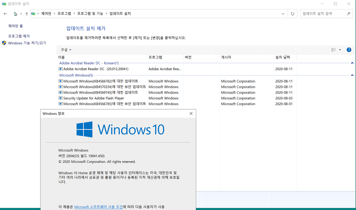Viewport: 356px width, 210px height.
Task: Go back with the left arrow button
Action: [x=5, y=14]
